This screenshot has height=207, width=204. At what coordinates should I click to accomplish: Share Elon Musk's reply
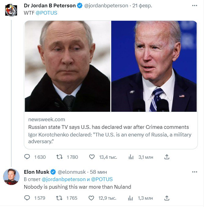click(x=167, y=198)
